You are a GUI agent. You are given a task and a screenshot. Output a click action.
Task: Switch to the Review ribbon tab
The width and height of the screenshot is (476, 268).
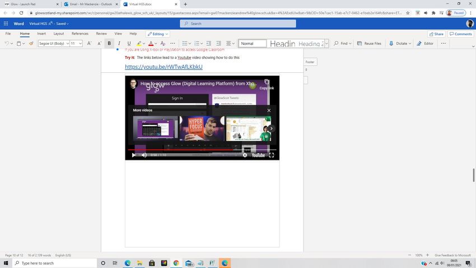101,34
